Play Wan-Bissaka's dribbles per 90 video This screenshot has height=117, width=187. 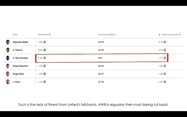point(45,58)
